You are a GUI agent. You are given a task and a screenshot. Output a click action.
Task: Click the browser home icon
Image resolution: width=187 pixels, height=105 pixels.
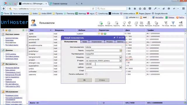tap(135, 8)
